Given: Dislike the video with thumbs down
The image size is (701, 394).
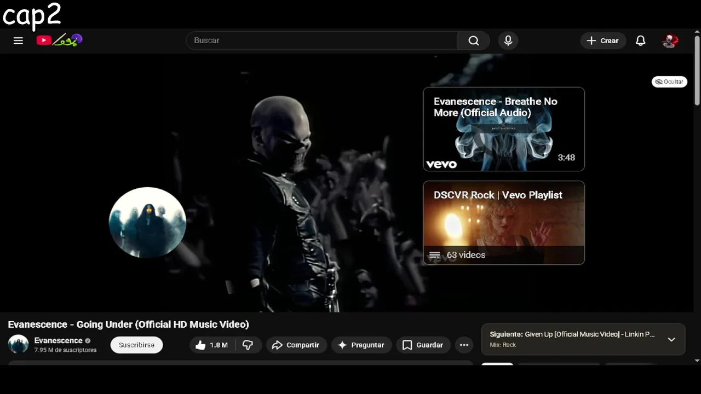Looking at the screenshot, I should (x=248, y=345).
